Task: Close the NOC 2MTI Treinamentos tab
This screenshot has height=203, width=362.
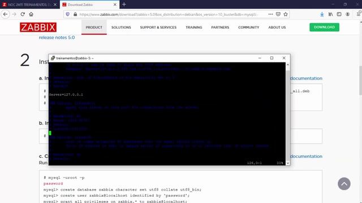Action: click(55, 5)
